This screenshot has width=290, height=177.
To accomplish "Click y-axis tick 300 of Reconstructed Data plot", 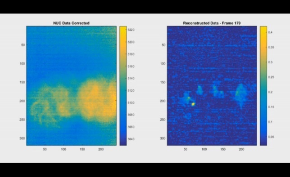I will click(x=163, y=138).
